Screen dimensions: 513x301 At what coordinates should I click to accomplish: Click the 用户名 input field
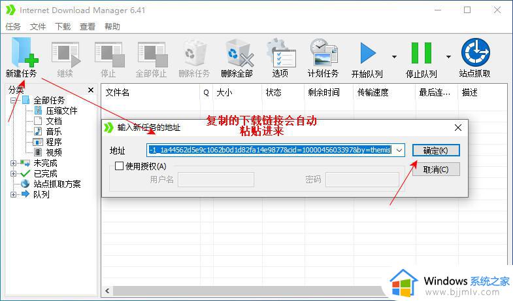(x=216, y=180)
